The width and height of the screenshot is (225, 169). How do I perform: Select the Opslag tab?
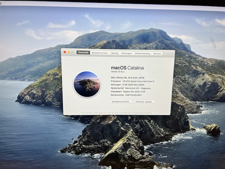tap(115, 53)
